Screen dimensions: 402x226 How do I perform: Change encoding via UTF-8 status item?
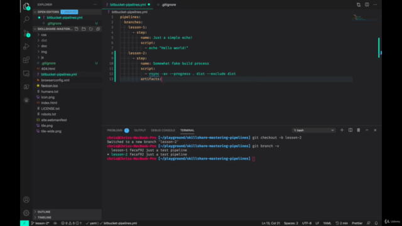pos(307,223)
